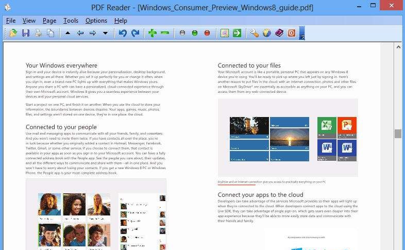Click the graduate in cap portrait photo

[49, 235]
